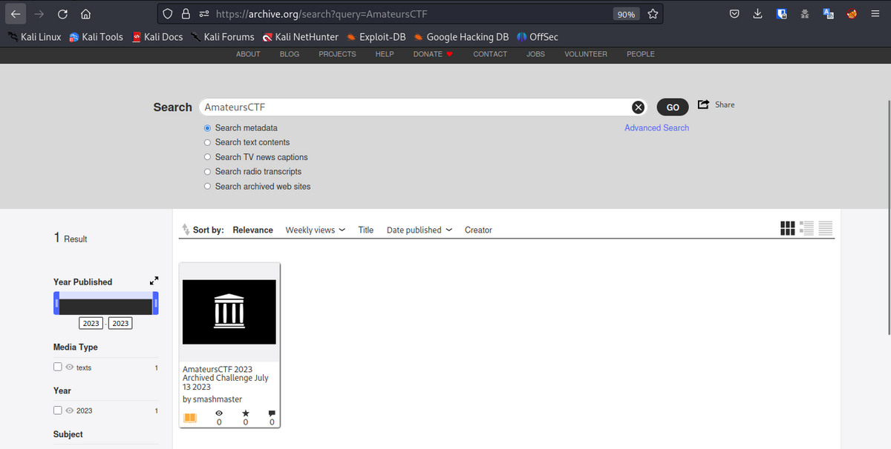The image size is (891, 449).
Task: Click the padlock site security icon
Action: click(186, 14)
